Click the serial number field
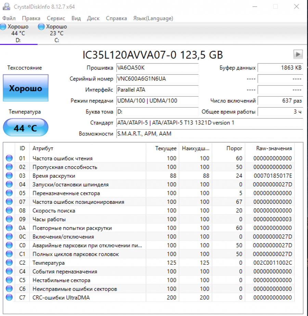The image size is (308, 316). [x=157, y=79]
